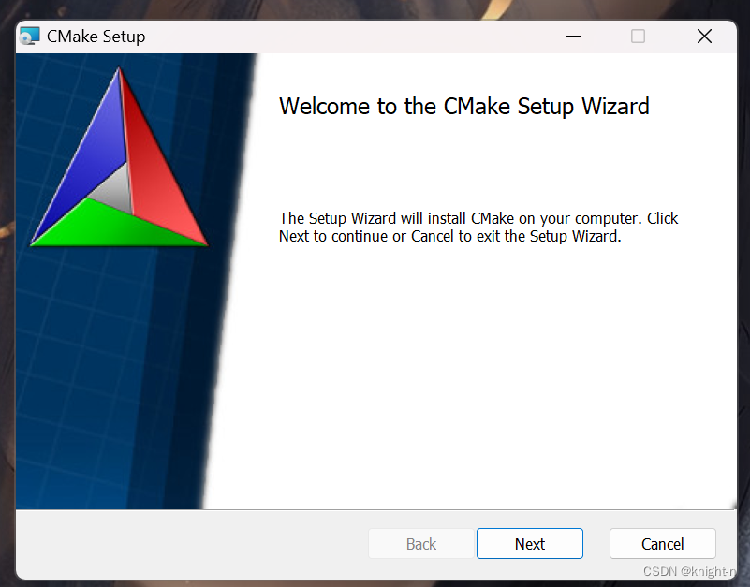This screenshot has height=587, width=750.
Task: Click the dark desktop background outside the window
Action: (7, 281)
